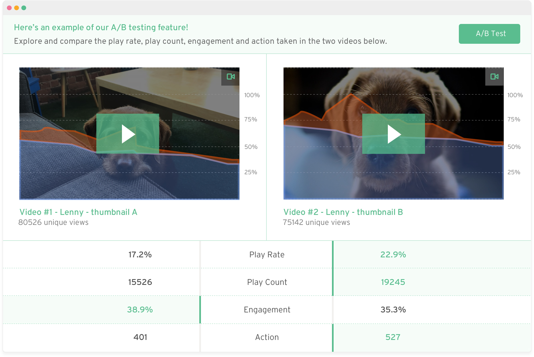Click the 401 action value
Image resolution: width=534 pixels, height=357 pixels.
pos(140,337)
